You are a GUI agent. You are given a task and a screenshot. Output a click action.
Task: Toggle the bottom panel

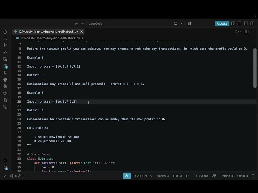(x=246, y=23)
